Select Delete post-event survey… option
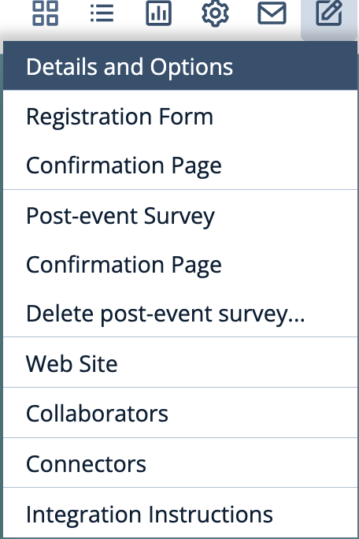This screenshot has height=539, width=359. pos(180,314)
